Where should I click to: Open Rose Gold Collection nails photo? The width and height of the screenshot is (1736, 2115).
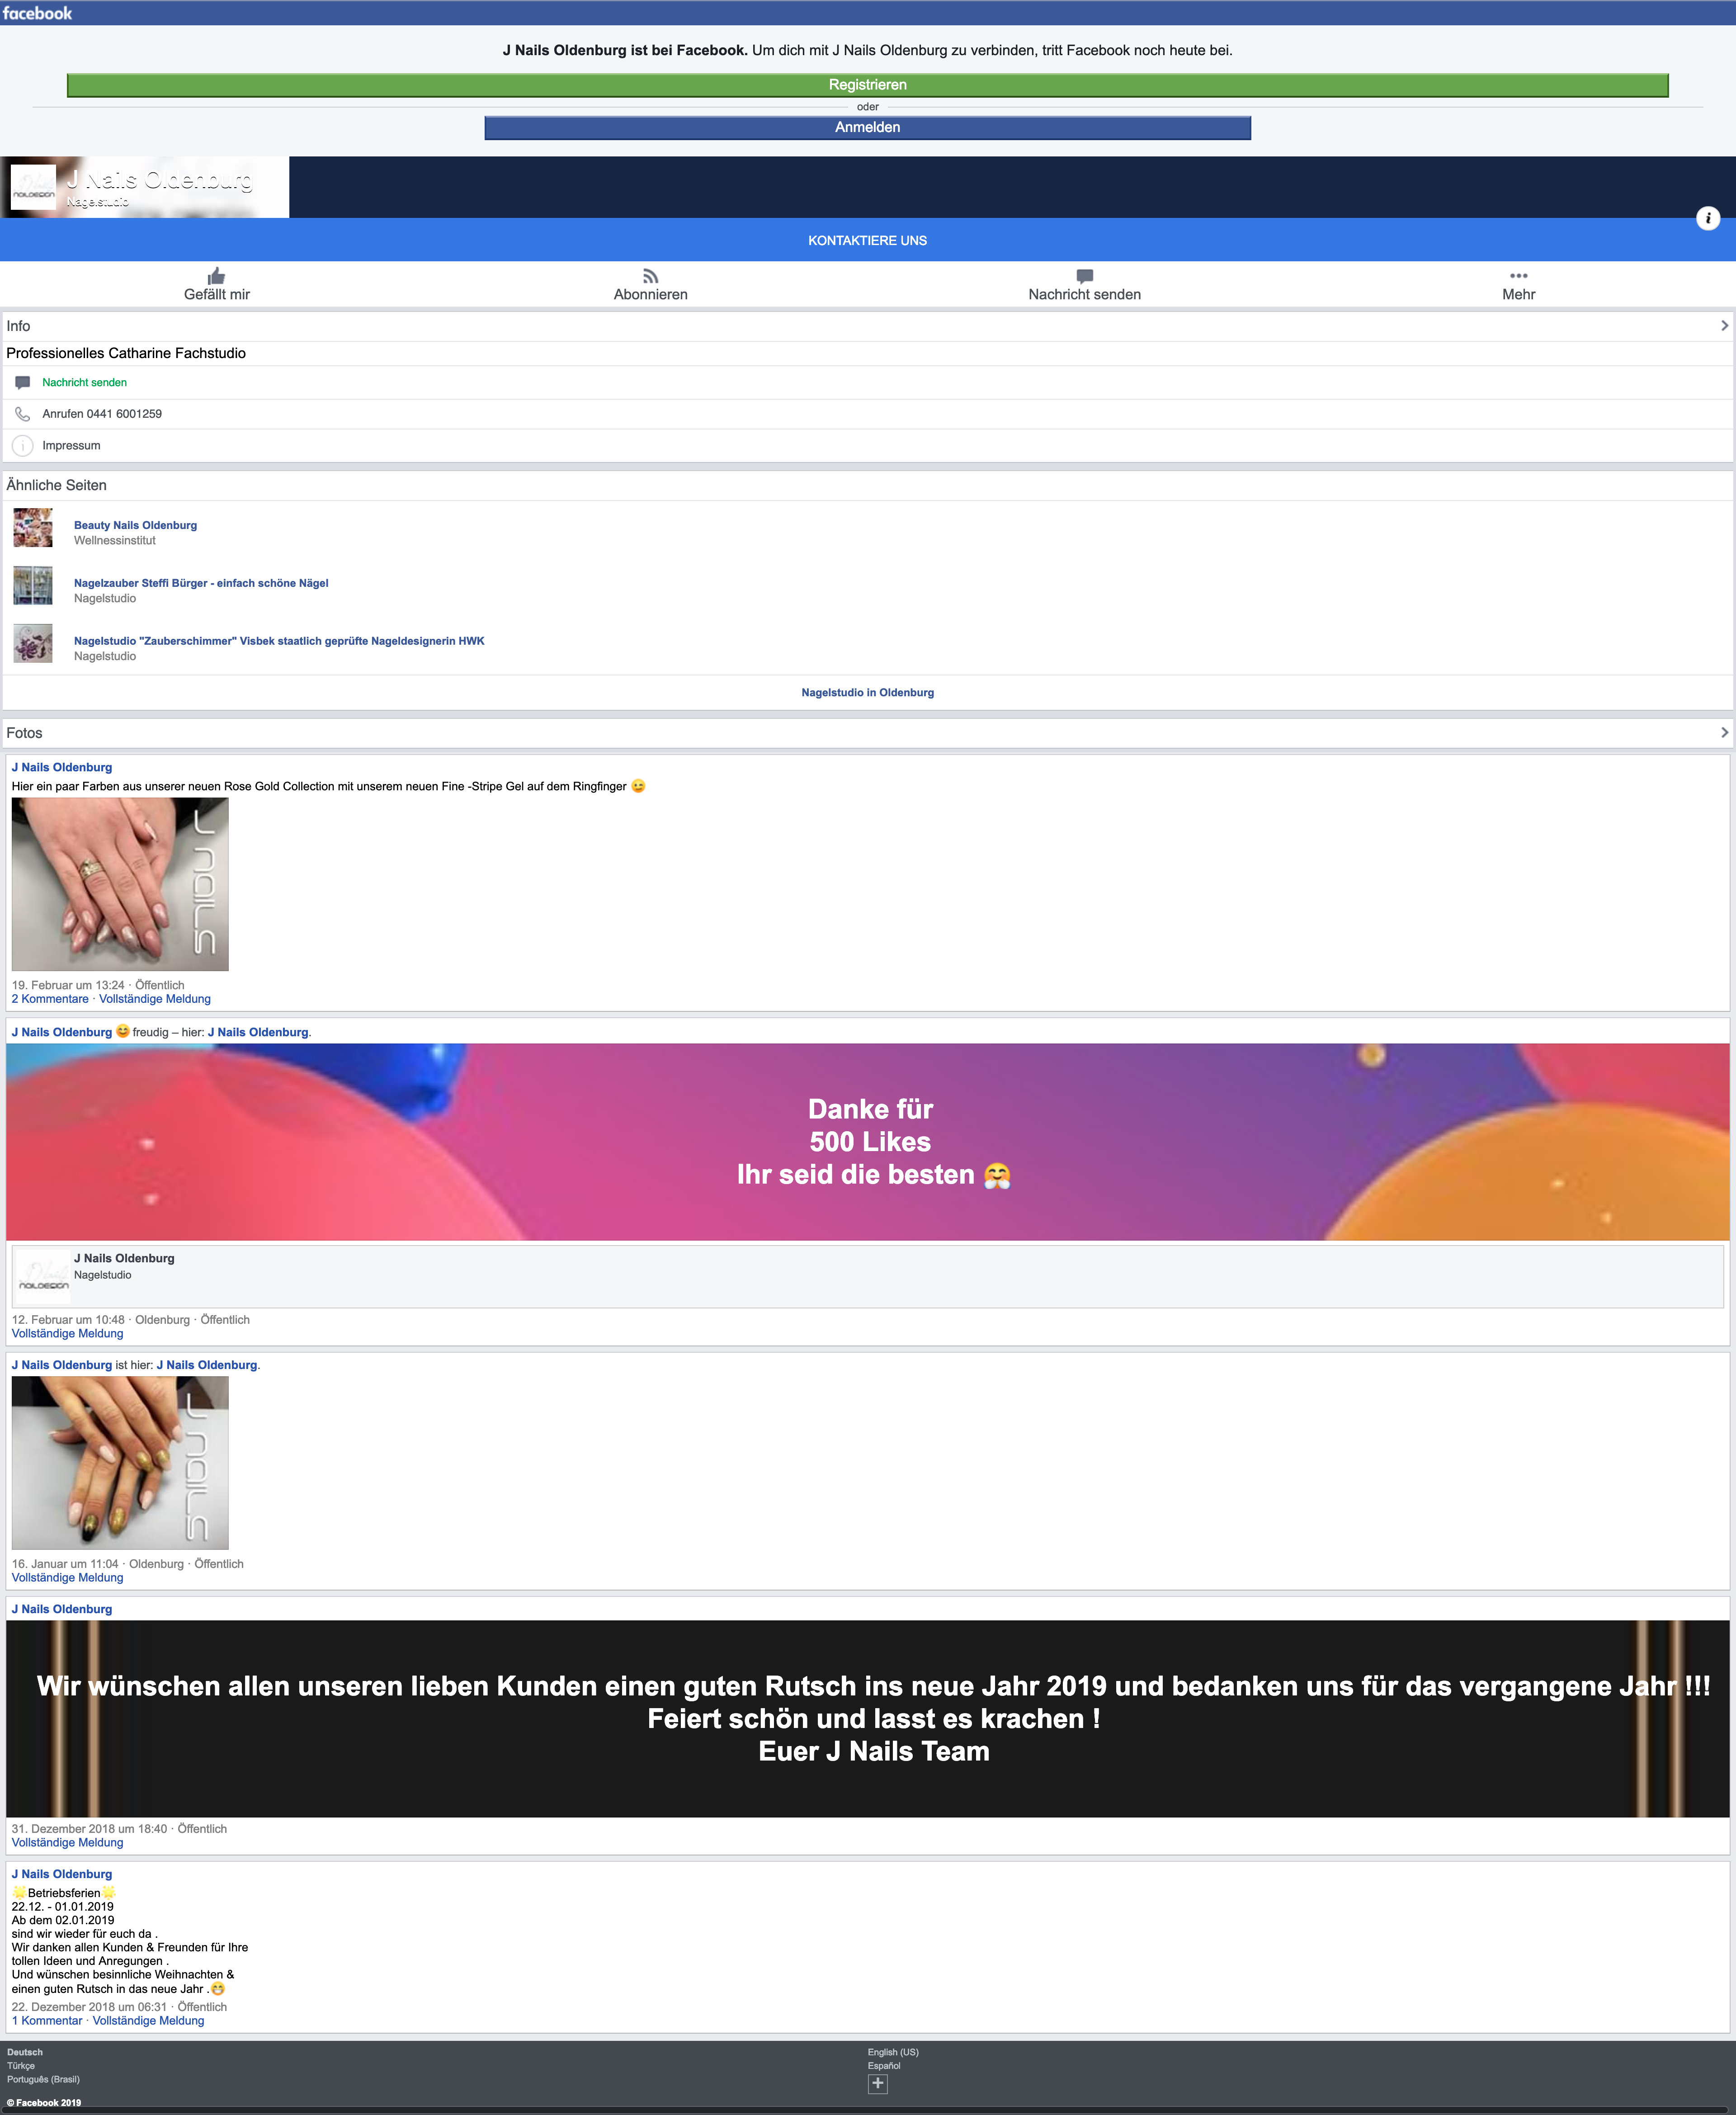click(120, 884)
